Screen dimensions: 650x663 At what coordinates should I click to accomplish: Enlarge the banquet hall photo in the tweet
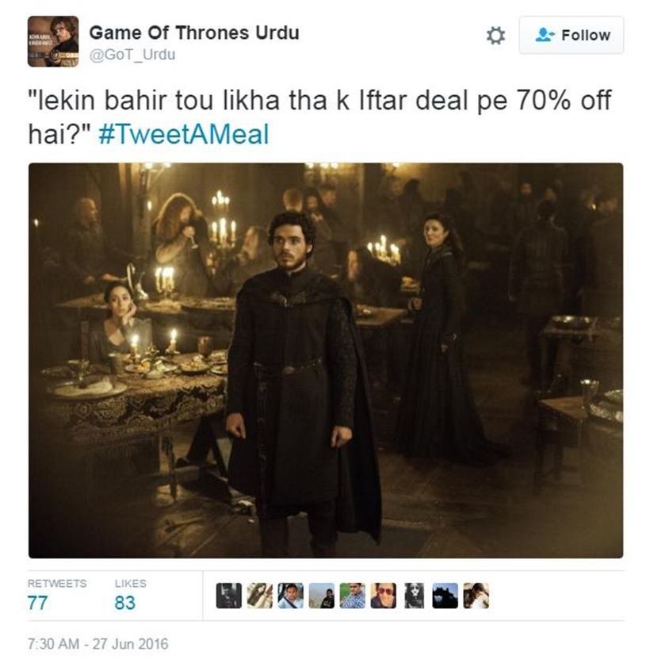[326, 360]
